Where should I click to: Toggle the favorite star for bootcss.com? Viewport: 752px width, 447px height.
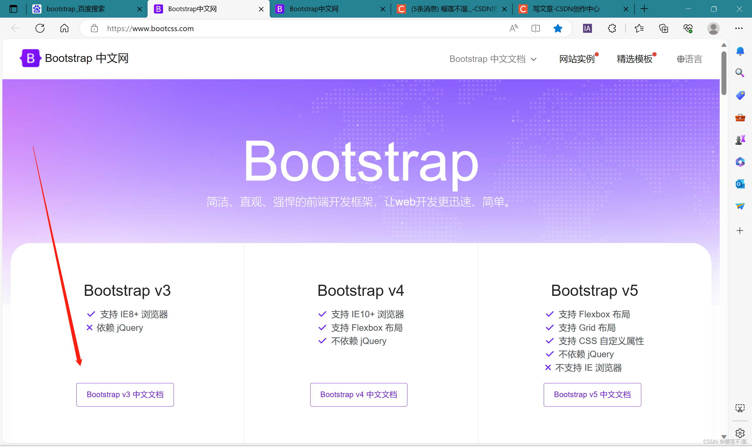558,28
